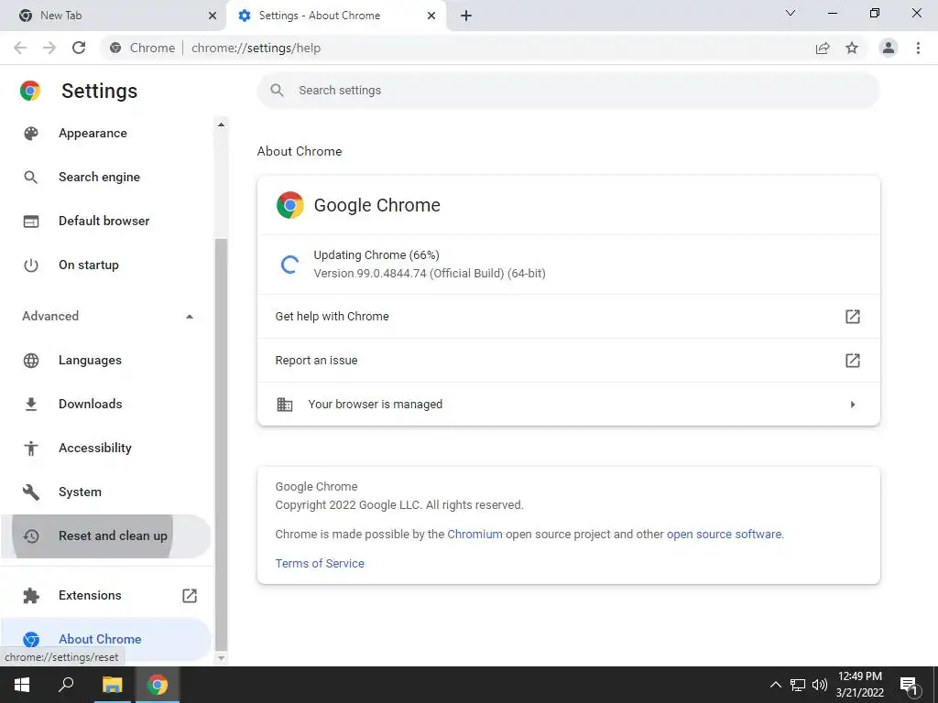Click the Accessibility person icon
Viewport: 938px width, 703px height.
pyautogui.click(x=30, y=449)
